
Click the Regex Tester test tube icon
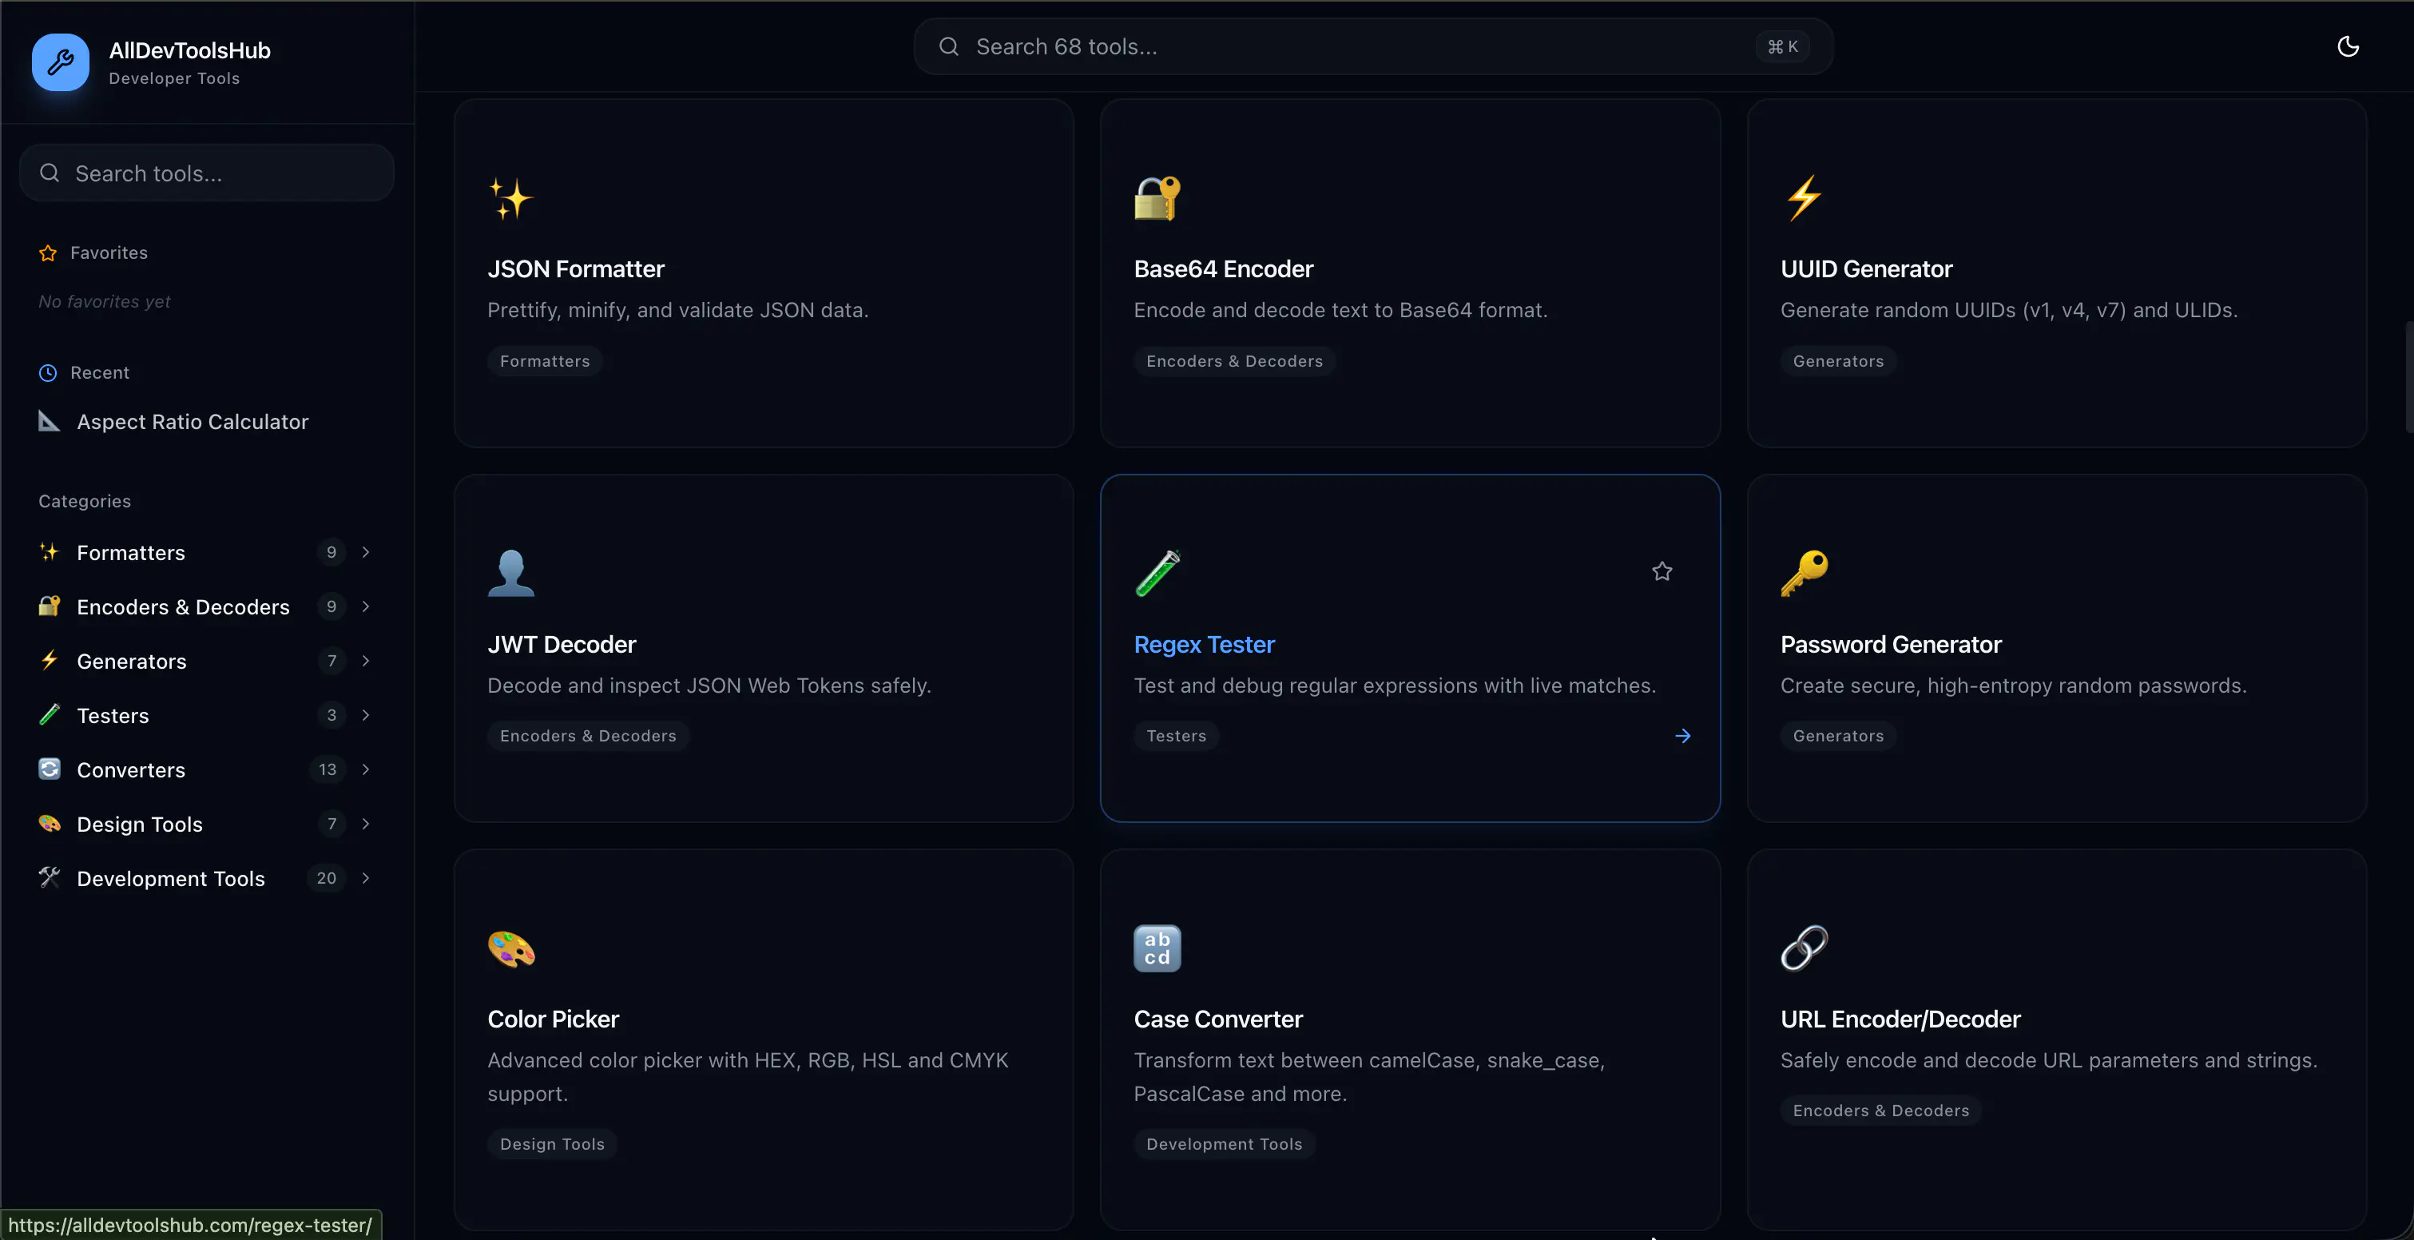(x=1157, y=574)
